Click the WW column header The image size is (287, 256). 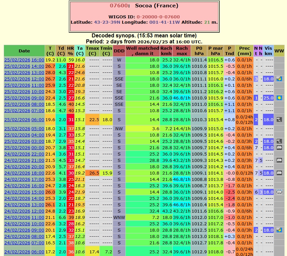coord(279,51)
